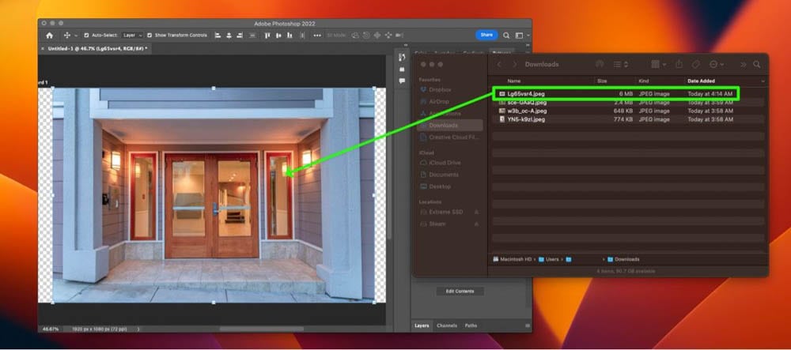Viewport: 791px width, 350px height.
Task: Click the Edit Contents button
Action: (x=460, y=291)
